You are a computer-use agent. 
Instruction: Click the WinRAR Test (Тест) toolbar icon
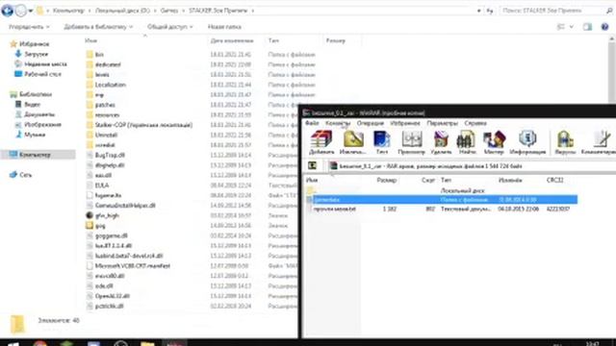click(381, 142)
